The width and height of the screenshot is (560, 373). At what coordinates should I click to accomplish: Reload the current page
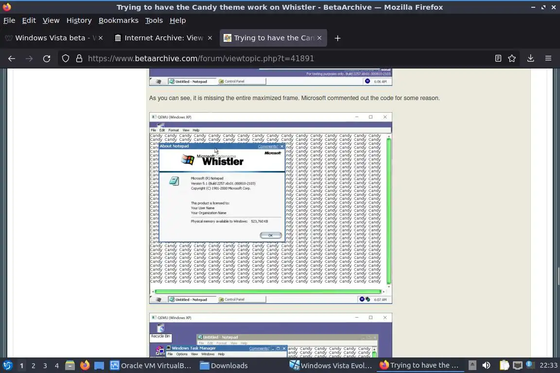pos(47,59)
